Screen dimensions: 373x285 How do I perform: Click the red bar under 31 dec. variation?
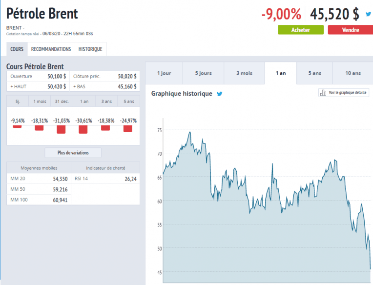pyautogui.click(x=61, y=129)
